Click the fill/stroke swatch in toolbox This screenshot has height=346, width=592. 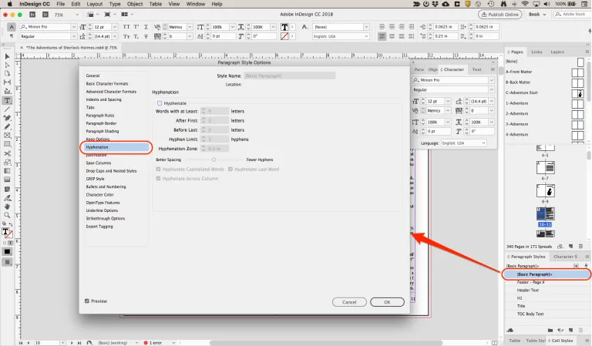point(7,233)
